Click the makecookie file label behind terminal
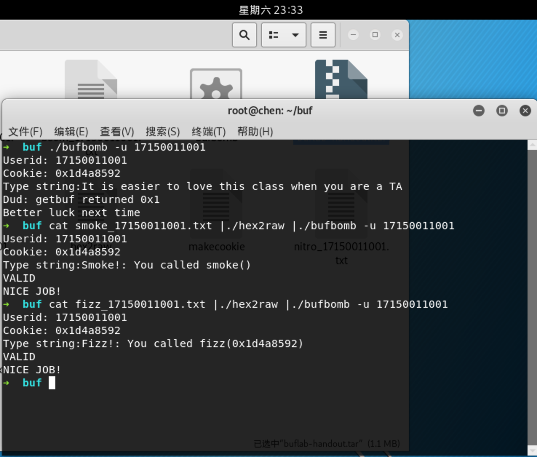 click(x=216, y=247)
